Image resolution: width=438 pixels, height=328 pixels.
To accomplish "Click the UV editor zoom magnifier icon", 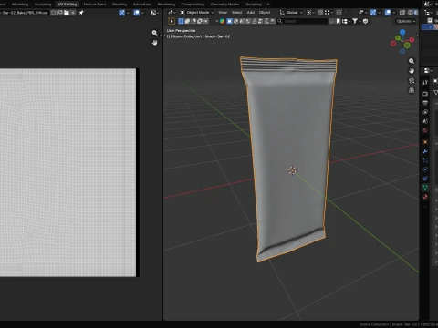I will [x=154, y=33].
